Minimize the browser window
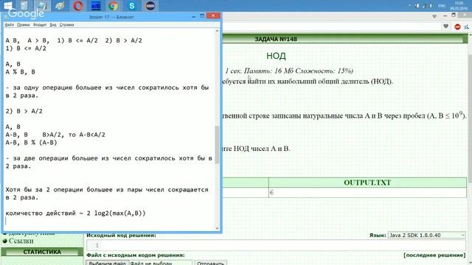472x265 pixels. [x=445, y=15]
